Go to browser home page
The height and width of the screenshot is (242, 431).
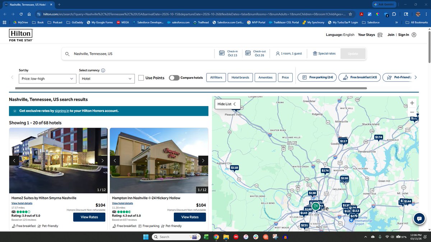coord(29,14)
